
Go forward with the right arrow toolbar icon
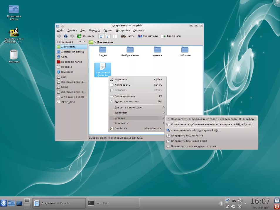tap(72, 36)
